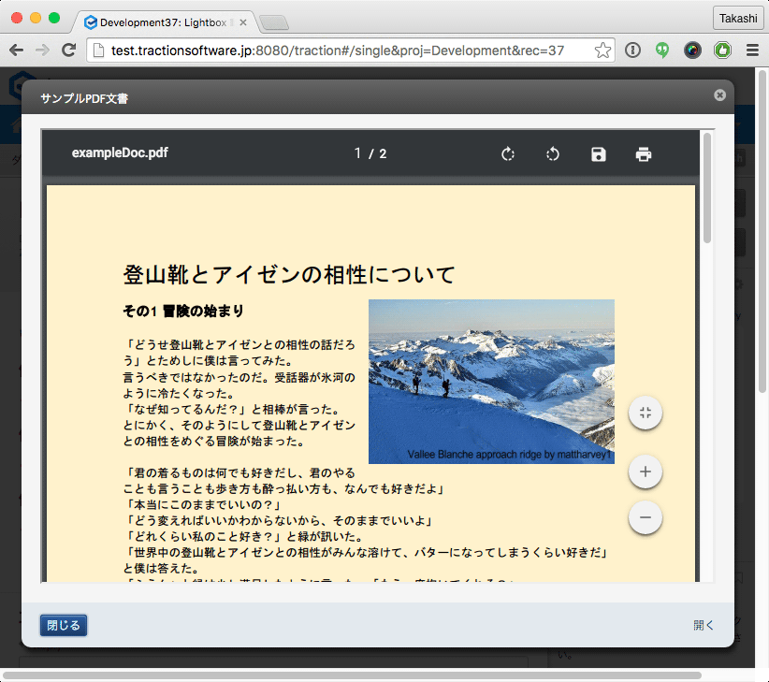Image resolution: width=769 pixels, height=682 pixels.
Task: Rotate the PDF counterclockwise
Action: (553, 154)
